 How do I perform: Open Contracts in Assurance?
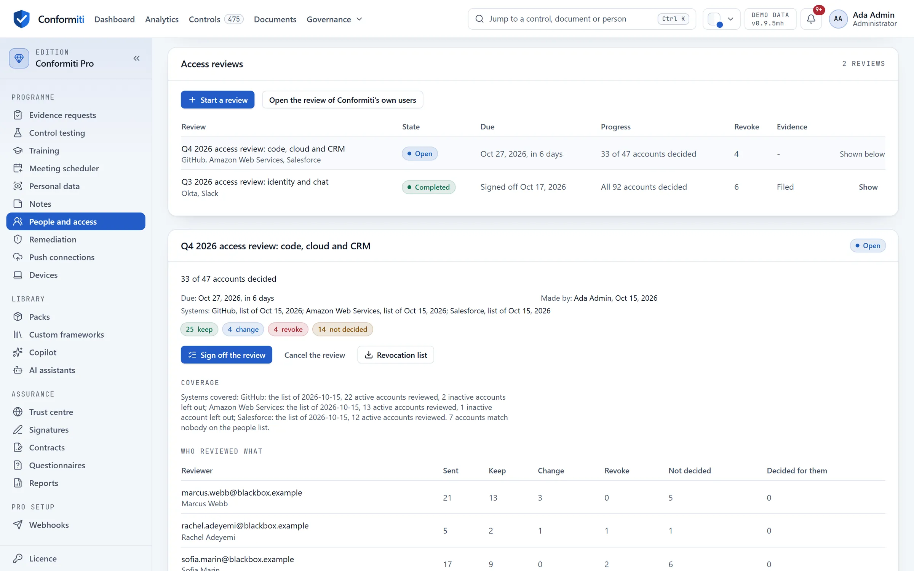(76, 447)
